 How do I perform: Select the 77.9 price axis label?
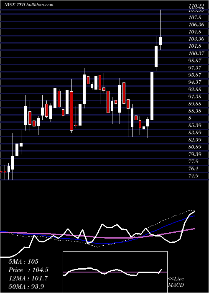pos(194,161)
